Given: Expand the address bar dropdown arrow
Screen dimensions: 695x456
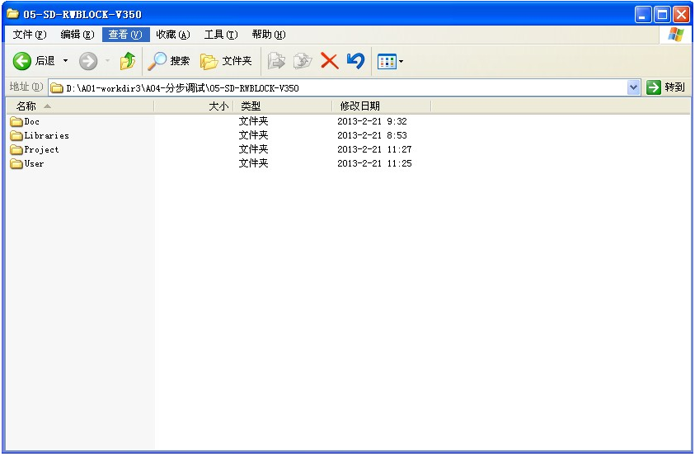Looking at the screenshot, I should point(634,87).
